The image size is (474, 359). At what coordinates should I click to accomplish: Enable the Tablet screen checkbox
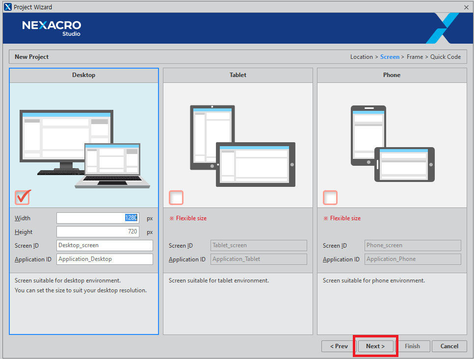coord(176,198)
